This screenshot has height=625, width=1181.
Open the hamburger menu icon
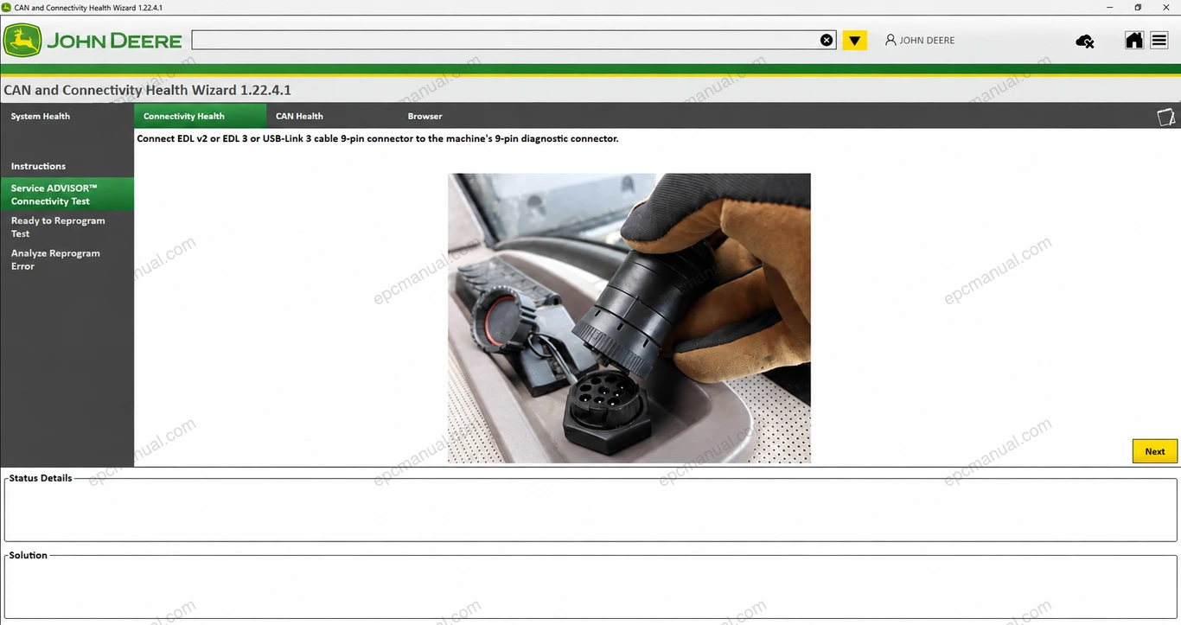click(x=1159, y=40)
